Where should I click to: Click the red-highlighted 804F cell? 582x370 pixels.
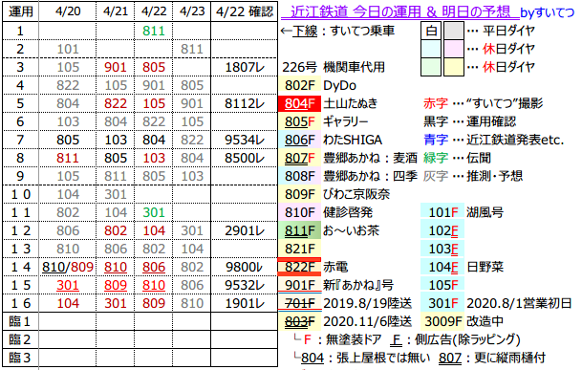pyautogui.click(x=299, y=103)
